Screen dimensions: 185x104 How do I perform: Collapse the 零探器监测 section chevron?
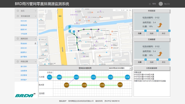pyautogui.click(x=36, y=16)
